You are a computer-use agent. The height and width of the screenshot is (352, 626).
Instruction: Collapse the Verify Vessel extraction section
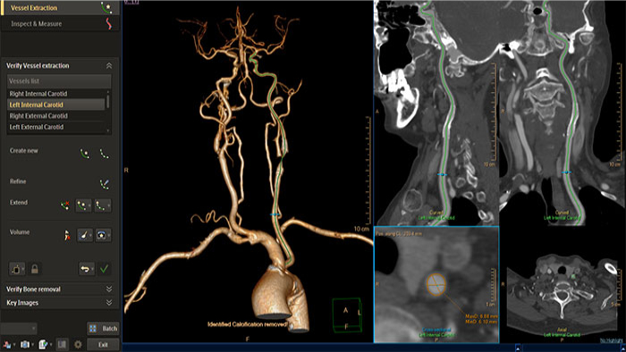coord(108,66)
